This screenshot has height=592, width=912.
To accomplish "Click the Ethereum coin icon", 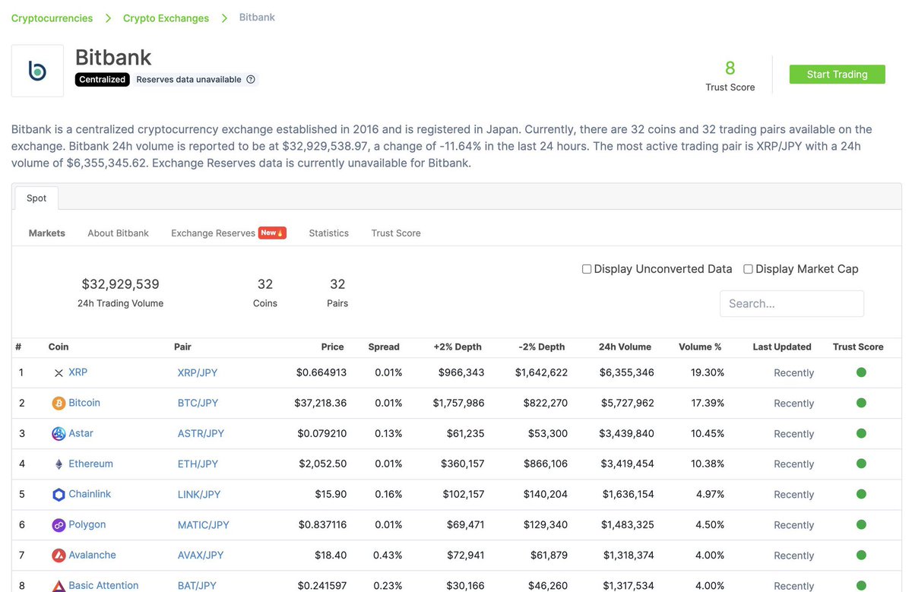I will [x=59, y=464].
